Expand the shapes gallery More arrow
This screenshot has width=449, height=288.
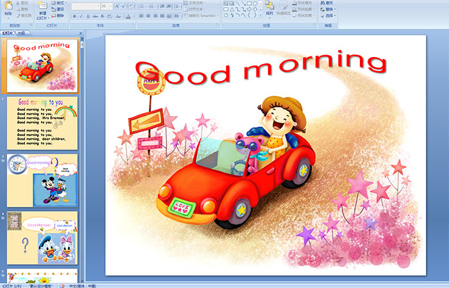(x=260, y=15)
